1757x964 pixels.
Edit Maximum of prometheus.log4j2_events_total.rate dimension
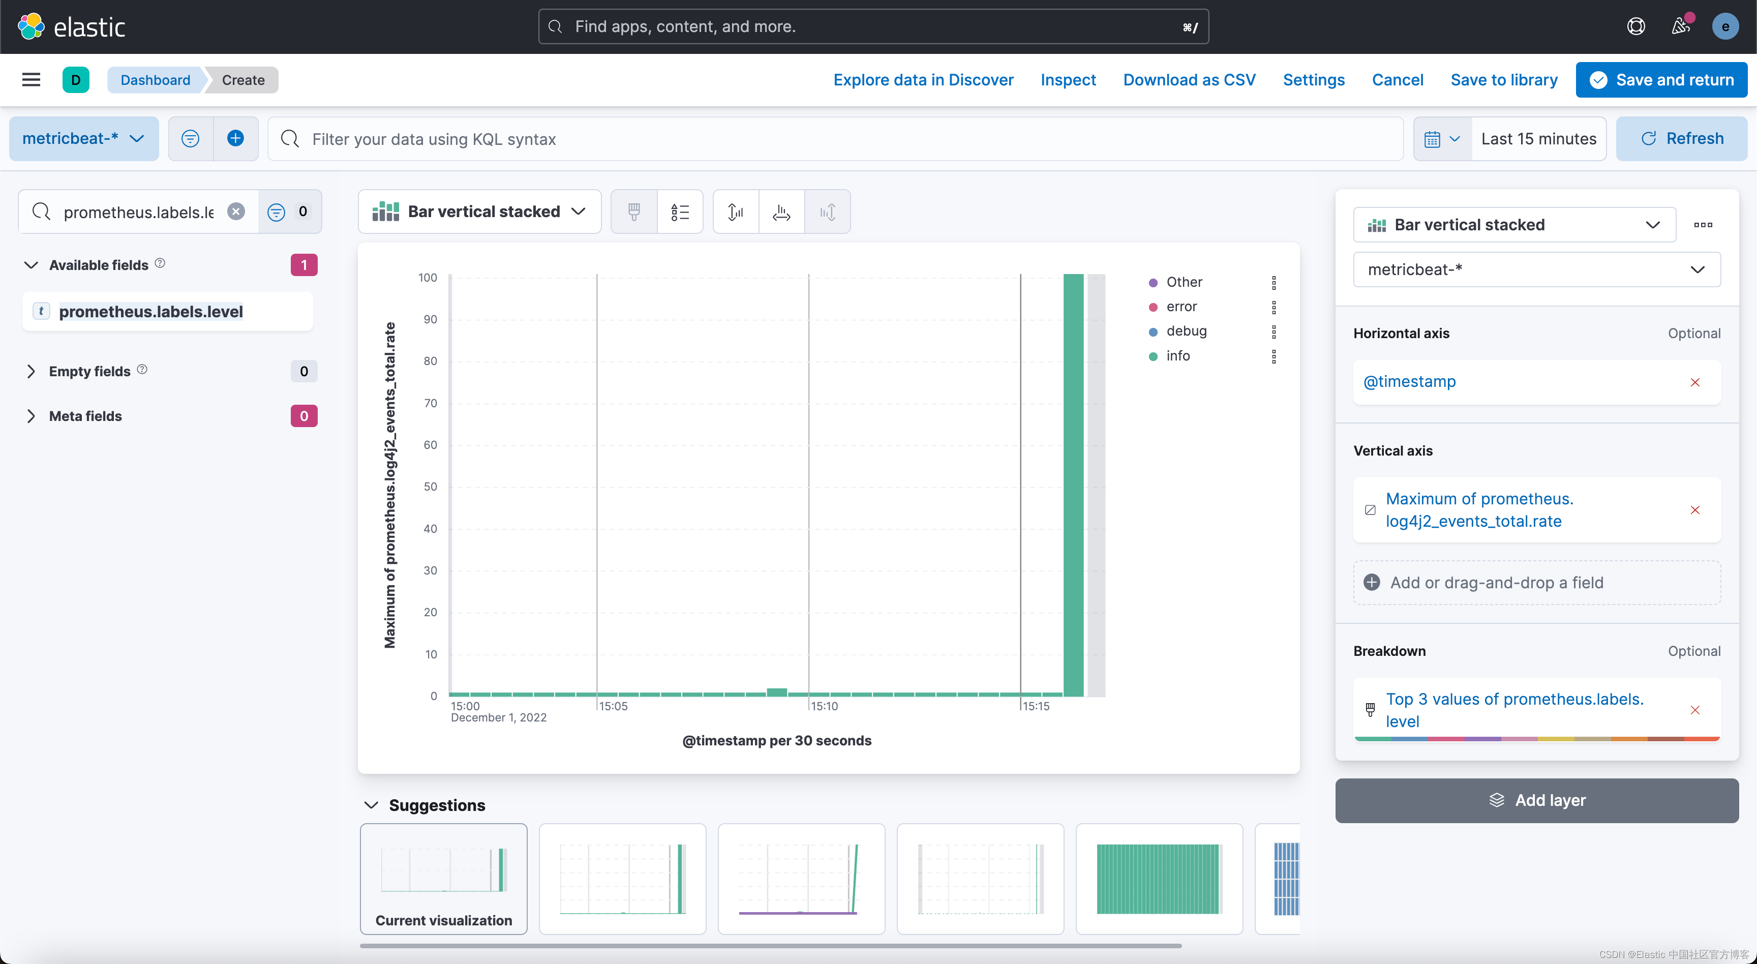[1479, 510]
